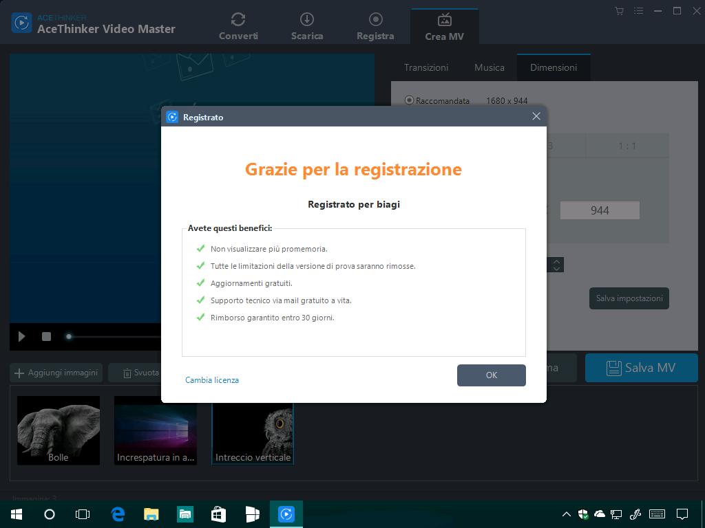
Task: Open OneDrive tray icon
Action: (600, 514)
